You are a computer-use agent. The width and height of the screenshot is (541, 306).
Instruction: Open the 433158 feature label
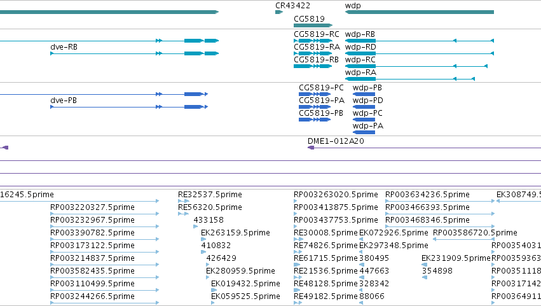point(209,220)
